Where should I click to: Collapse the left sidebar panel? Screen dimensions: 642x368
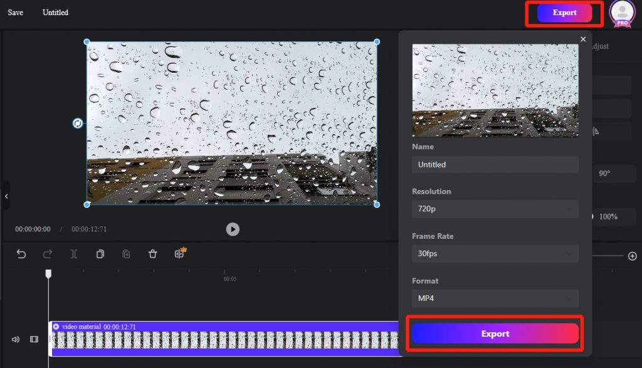coord(7,196)
